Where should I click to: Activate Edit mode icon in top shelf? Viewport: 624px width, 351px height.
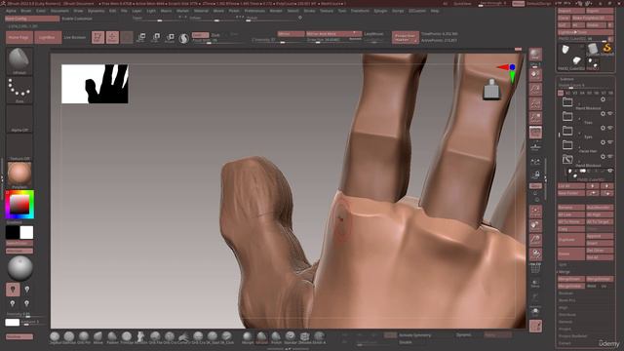pos(97,37)
